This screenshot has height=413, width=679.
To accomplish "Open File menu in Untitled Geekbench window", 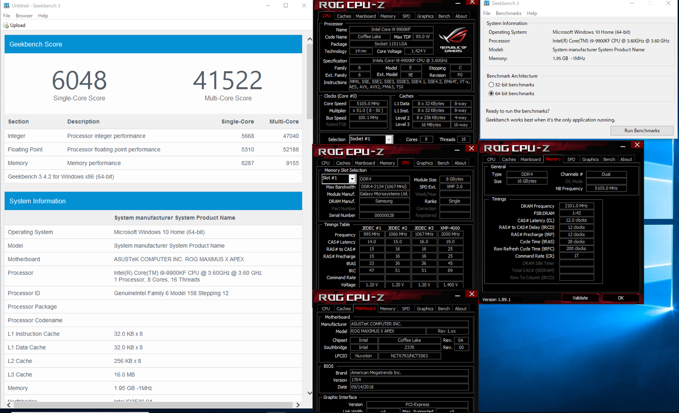I will pyautogui.click(x=7, y=16).
